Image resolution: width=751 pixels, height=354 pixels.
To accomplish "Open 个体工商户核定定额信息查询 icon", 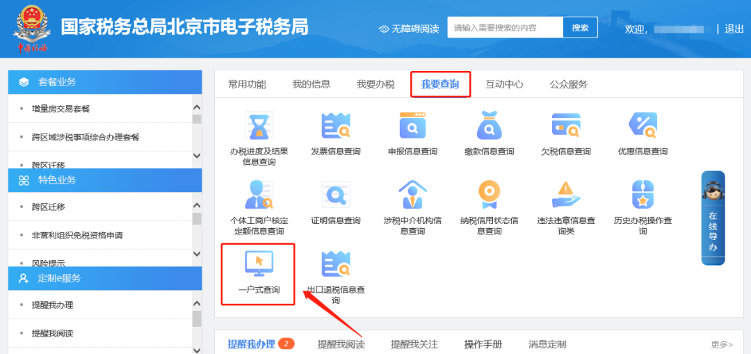I will (259, 195).
